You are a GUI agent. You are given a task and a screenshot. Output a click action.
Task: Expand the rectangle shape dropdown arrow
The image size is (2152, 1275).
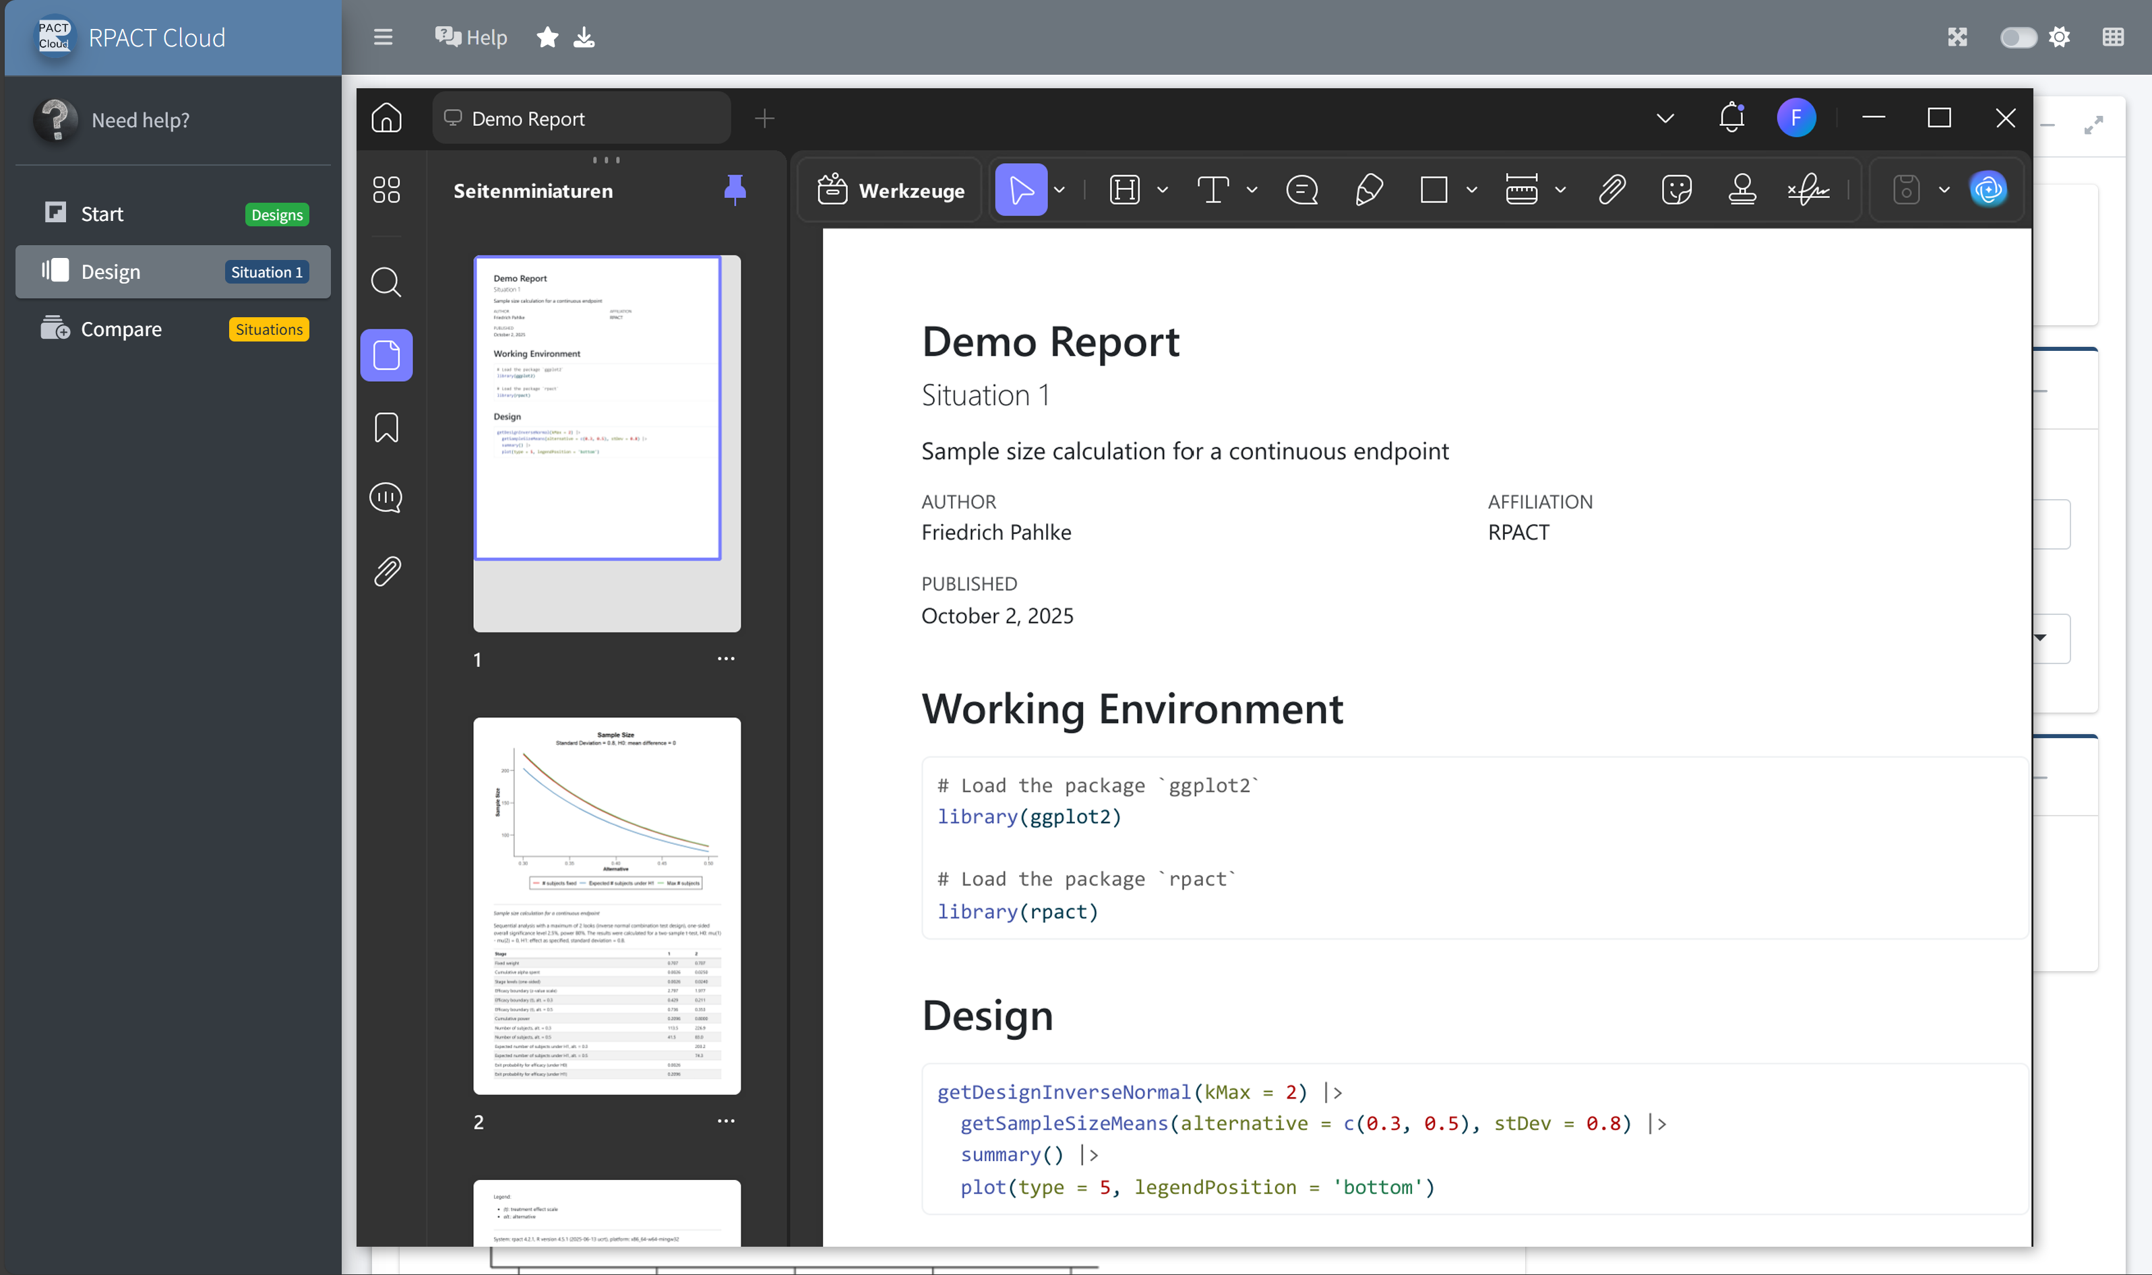1471,190
